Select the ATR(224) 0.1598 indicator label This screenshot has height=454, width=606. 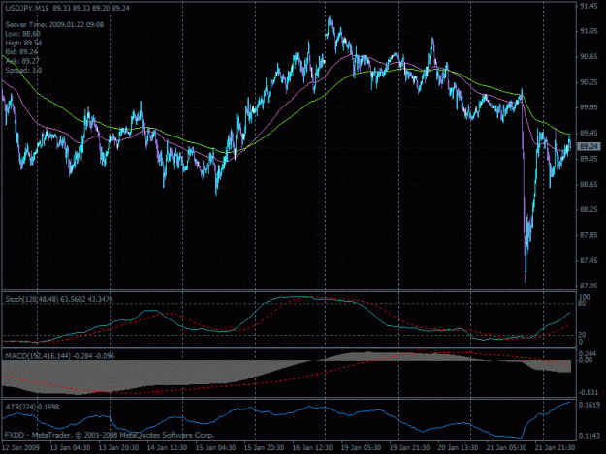(32, 407)
